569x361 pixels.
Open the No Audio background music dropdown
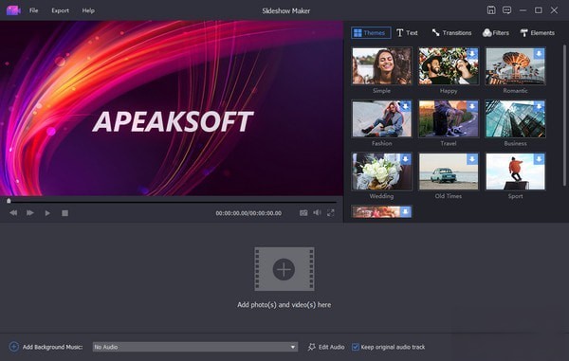coord(194,347)
